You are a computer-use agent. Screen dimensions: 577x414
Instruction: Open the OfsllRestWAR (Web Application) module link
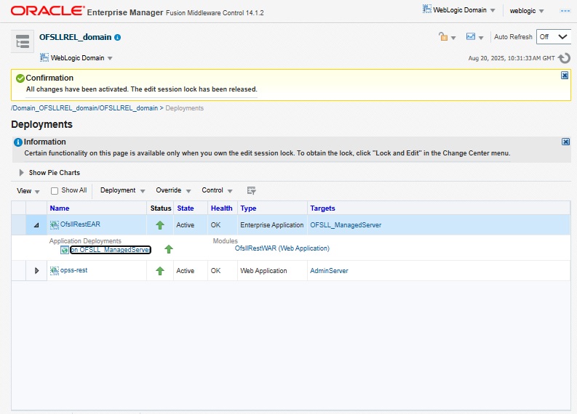282,248
